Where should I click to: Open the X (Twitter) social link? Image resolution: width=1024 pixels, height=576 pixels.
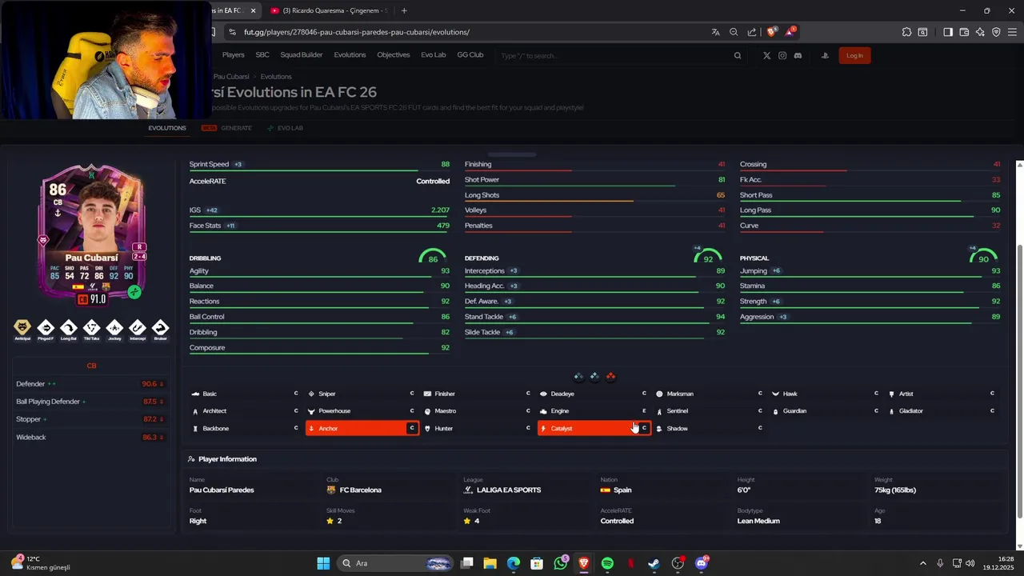[767, 55]
